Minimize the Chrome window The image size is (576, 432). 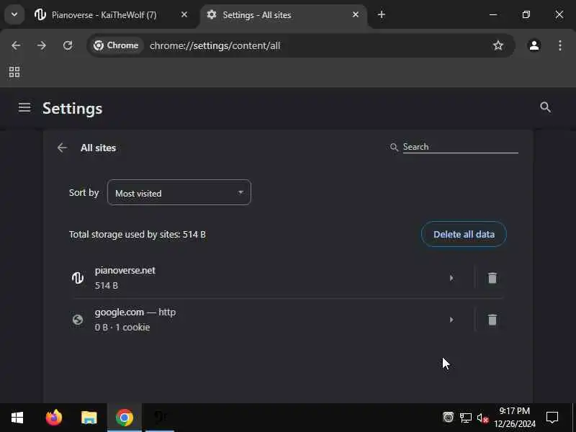(493, 14)
